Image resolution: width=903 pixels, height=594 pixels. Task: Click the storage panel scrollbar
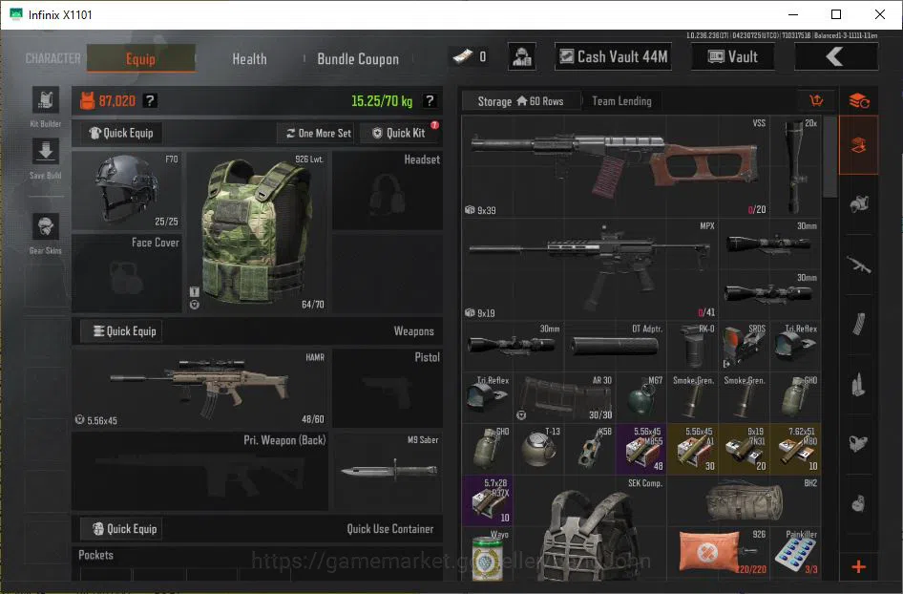(829, 156)
